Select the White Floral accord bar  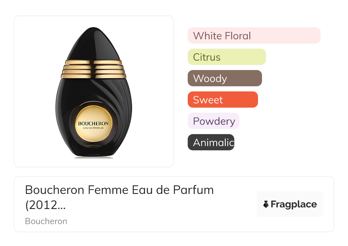point(254,36)
